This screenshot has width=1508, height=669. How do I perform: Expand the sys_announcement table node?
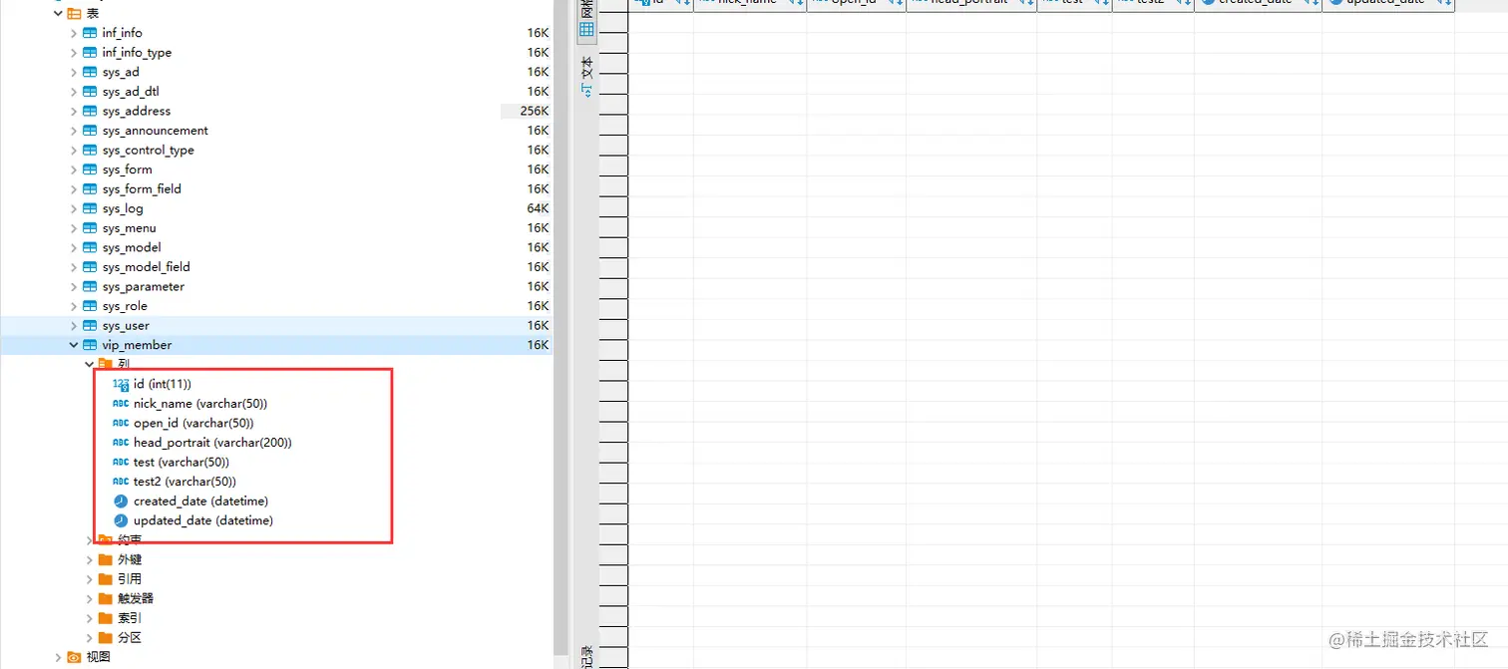click(x=74, y=131)
